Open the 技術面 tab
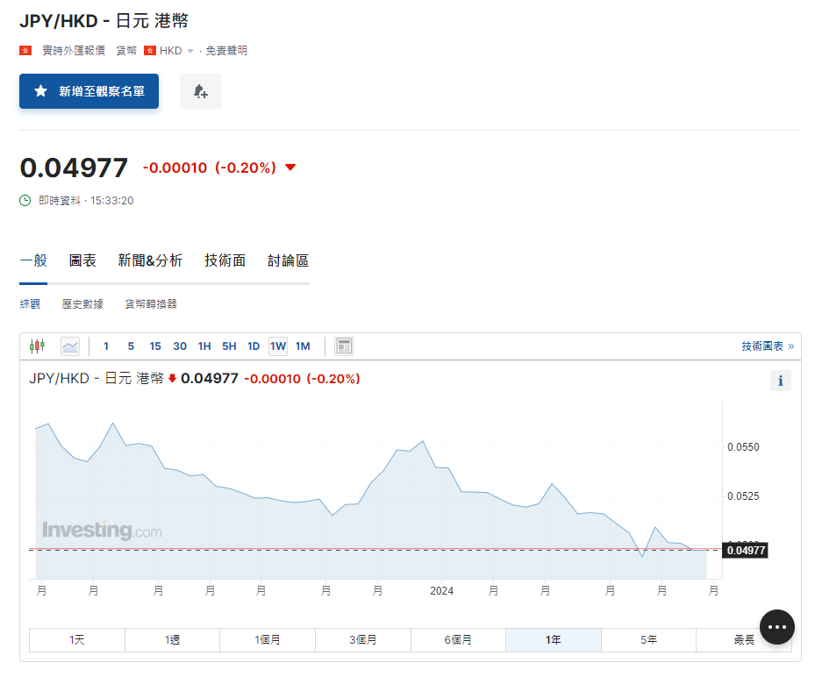The image size is (815, 677). [225, 260]
